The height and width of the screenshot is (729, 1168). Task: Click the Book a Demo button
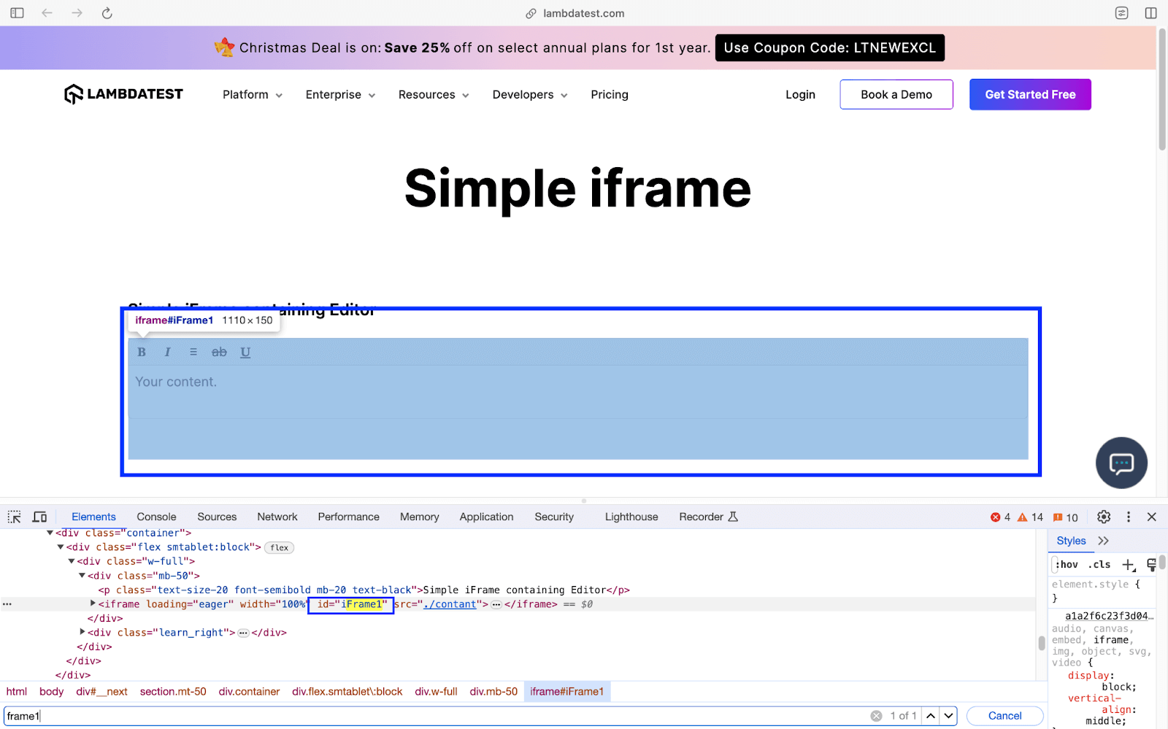pos(896,94)
